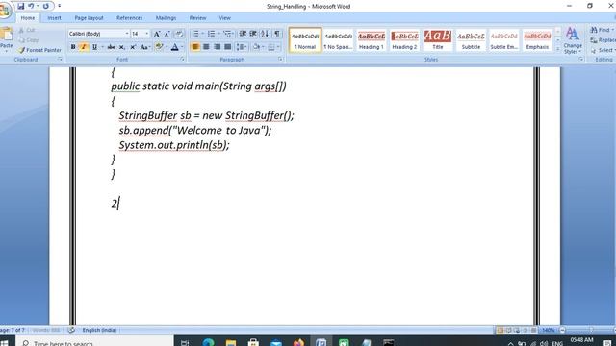Open the Borders dropdown

coord(278,47)
